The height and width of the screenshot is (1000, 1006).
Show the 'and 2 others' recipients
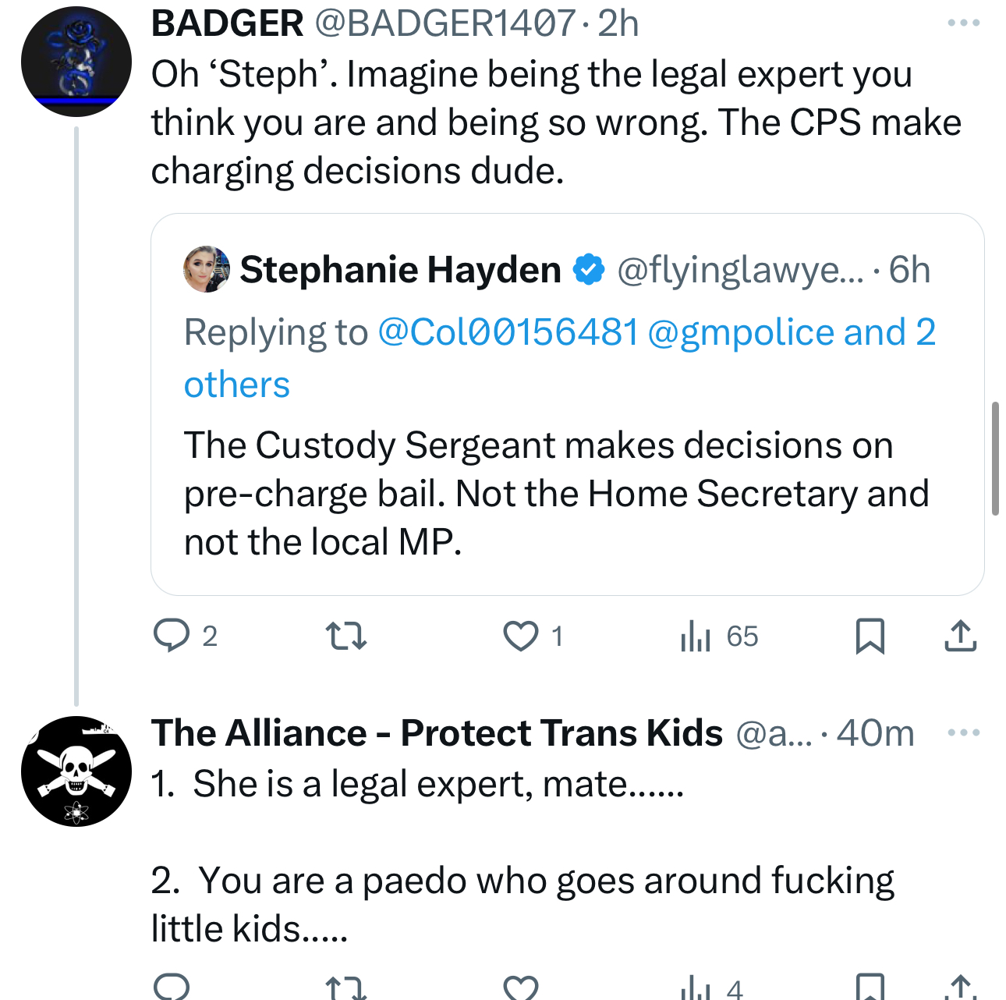[x=889, y=332]
